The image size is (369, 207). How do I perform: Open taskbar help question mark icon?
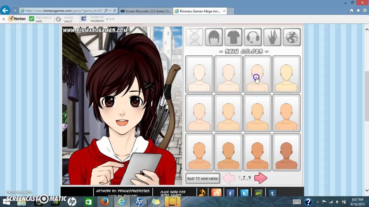click(308, 202)
